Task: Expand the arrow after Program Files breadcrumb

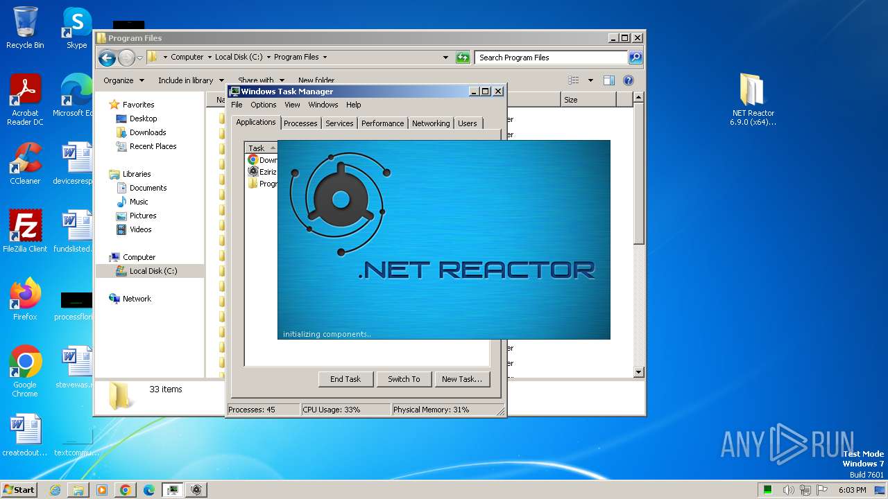Action: tap(325, 58)
